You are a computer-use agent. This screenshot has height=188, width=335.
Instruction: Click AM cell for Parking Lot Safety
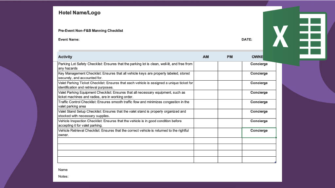pos(206,66)
